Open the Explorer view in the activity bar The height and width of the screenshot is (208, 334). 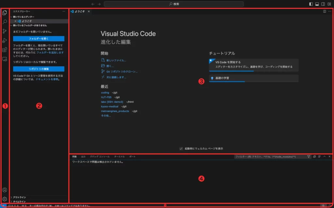click(5, 13)
